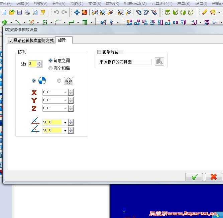
Task: Click the Print icon
Action: point(27,12)
